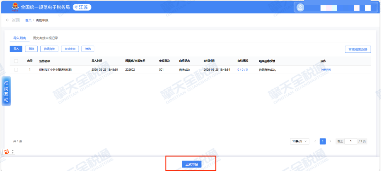Check the row 1 checkbox

pyautogui.click(x=16, y=70)
